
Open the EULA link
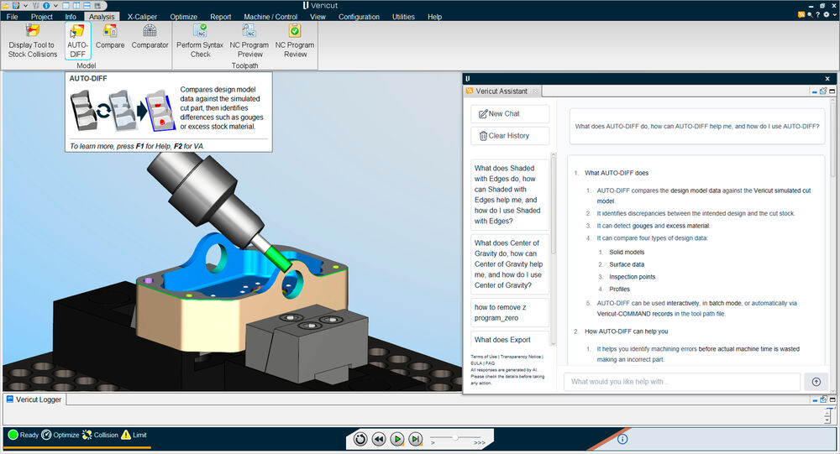(476, 363)
